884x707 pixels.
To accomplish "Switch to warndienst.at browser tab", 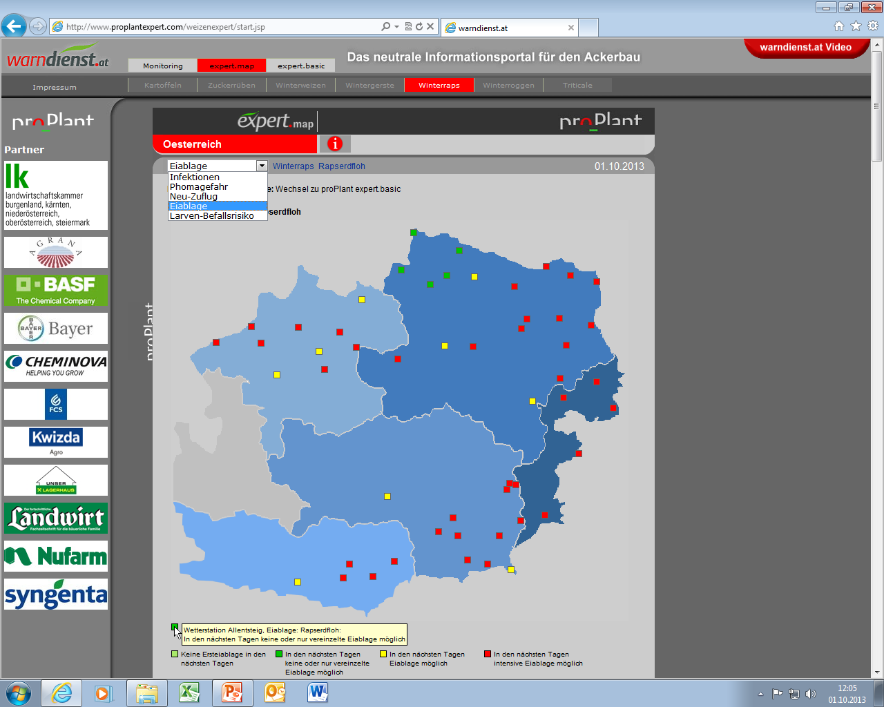I will click(510, 28).
